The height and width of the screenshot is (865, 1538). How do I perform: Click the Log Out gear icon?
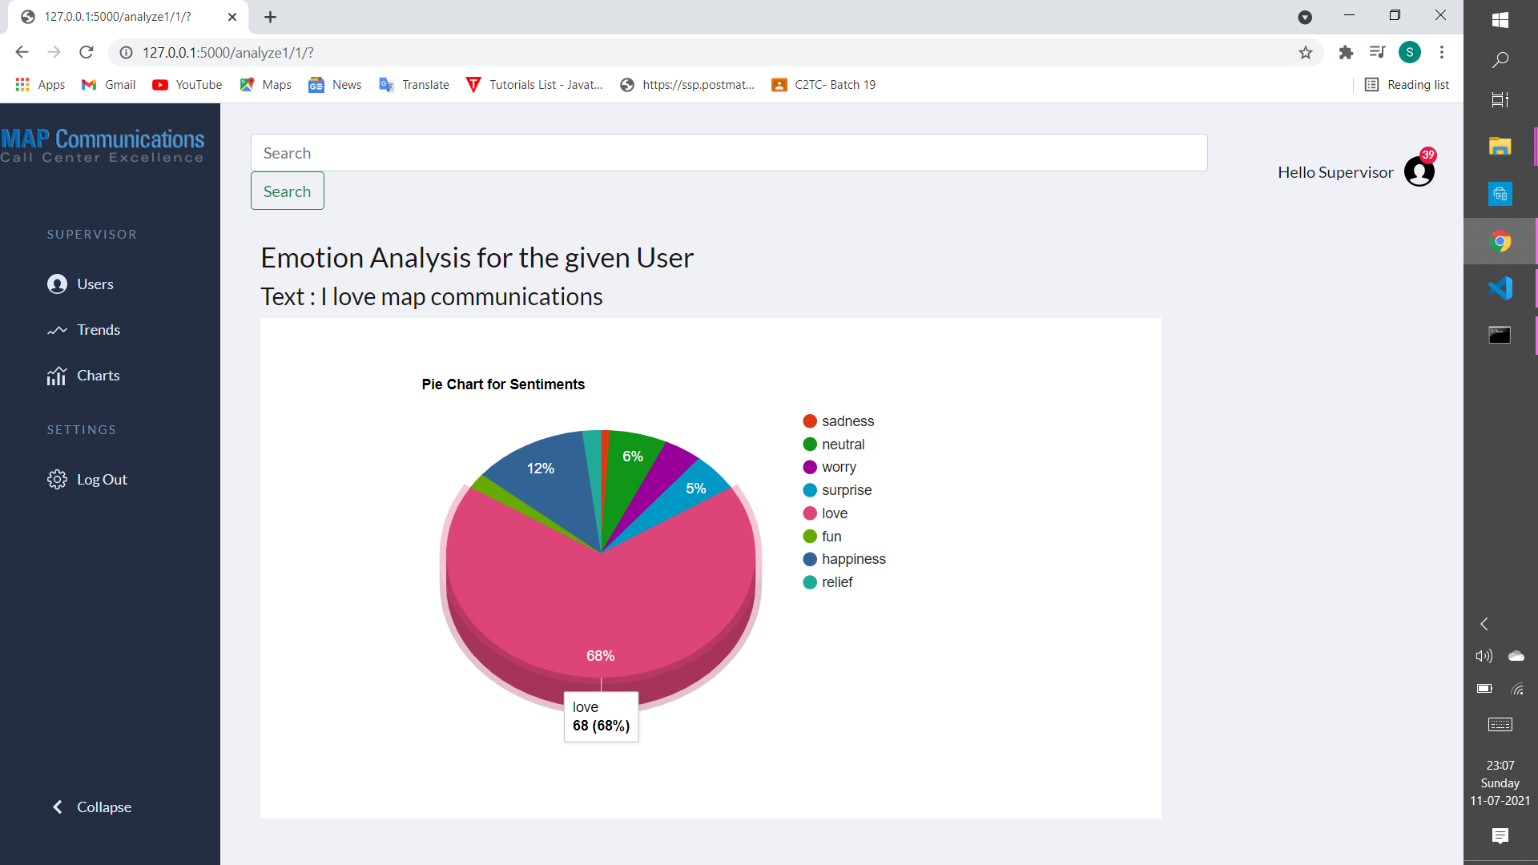[x=56, y=479]
